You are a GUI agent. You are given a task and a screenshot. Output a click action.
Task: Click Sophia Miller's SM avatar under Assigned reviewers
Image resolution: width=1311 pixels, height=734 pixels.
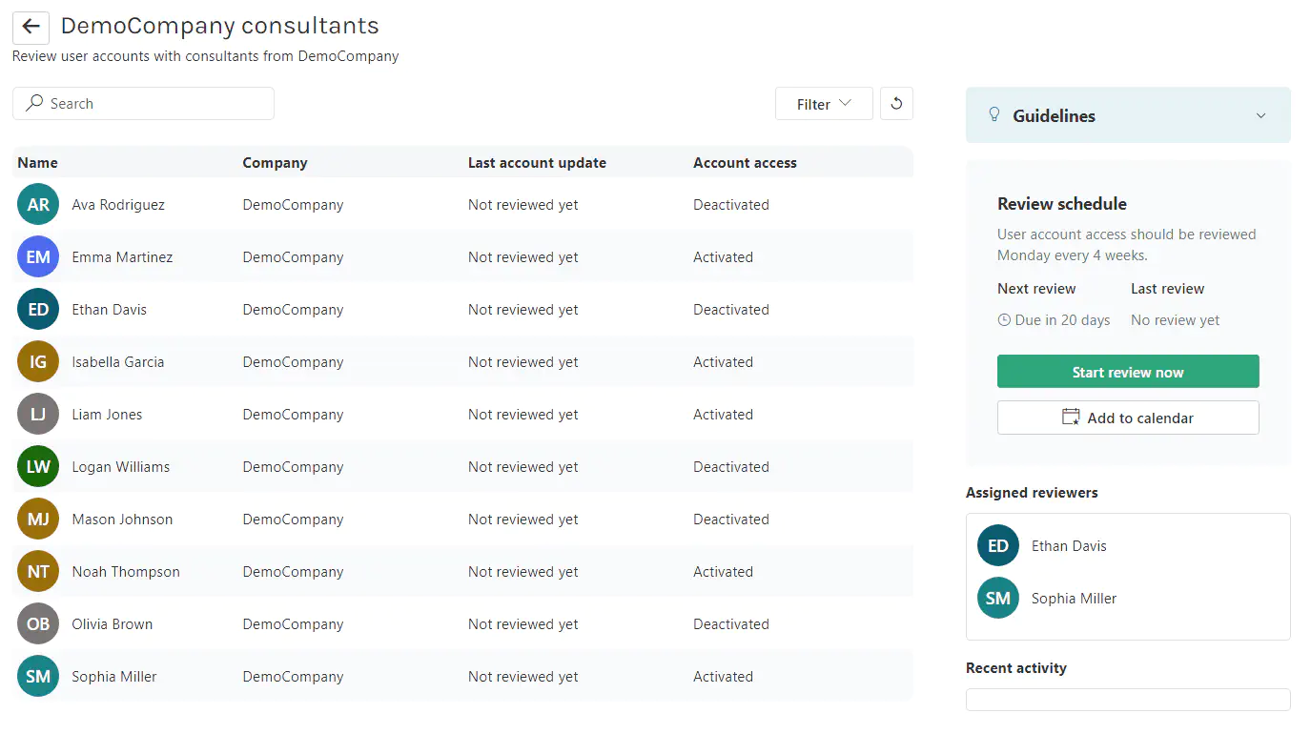(x=997, y=598)
